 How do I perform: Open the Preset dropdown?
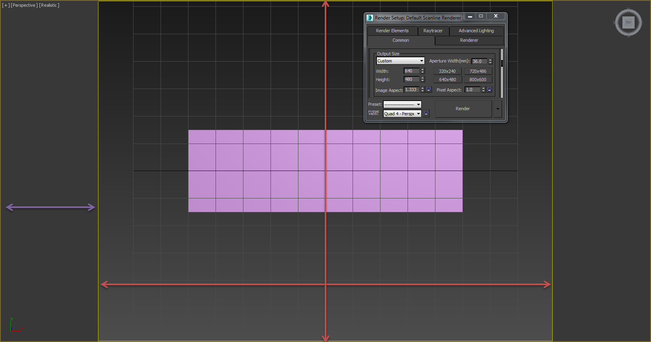(x=402, y=104)
